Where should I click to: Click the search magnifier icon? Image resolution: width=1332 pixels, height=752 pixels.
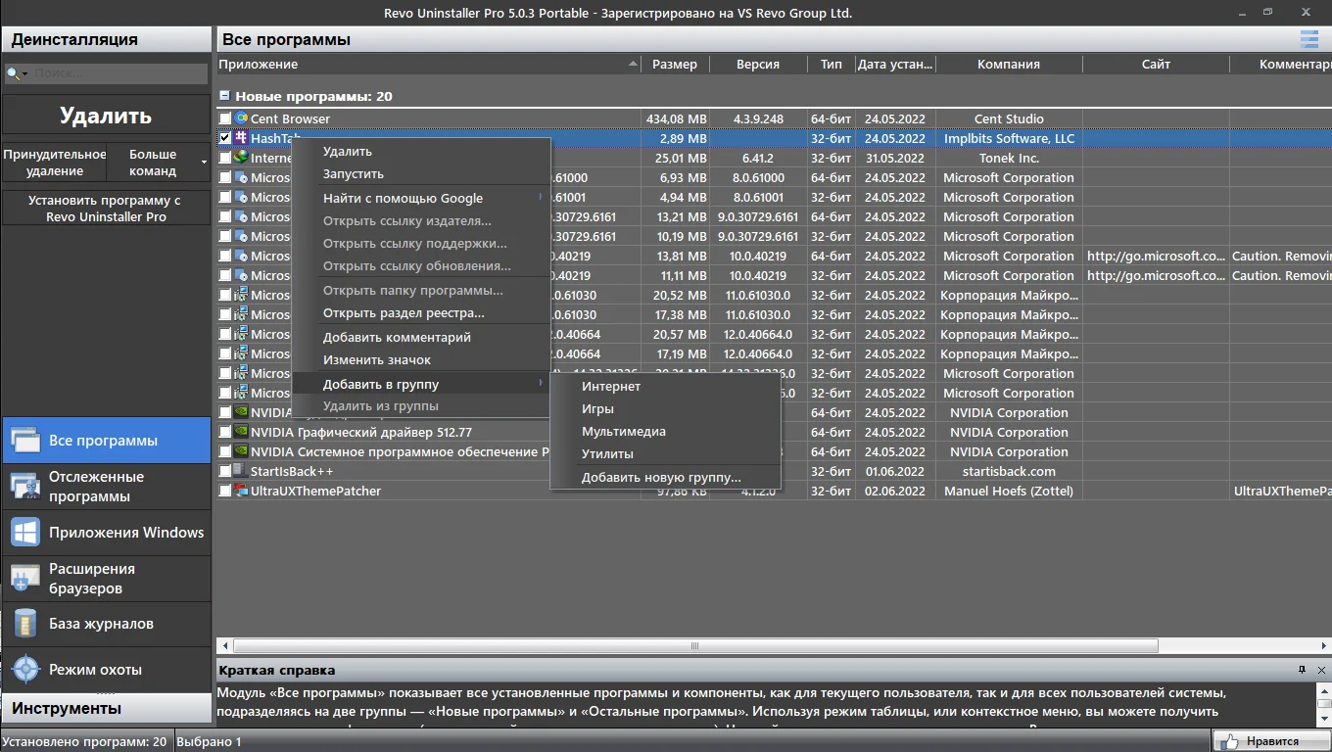[x=14, y=73]
